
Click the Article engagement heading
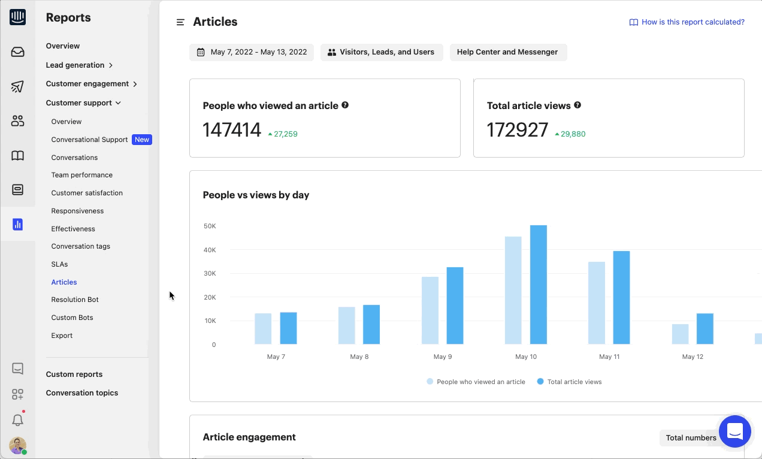pyautogui.click(x=249, y=437)
